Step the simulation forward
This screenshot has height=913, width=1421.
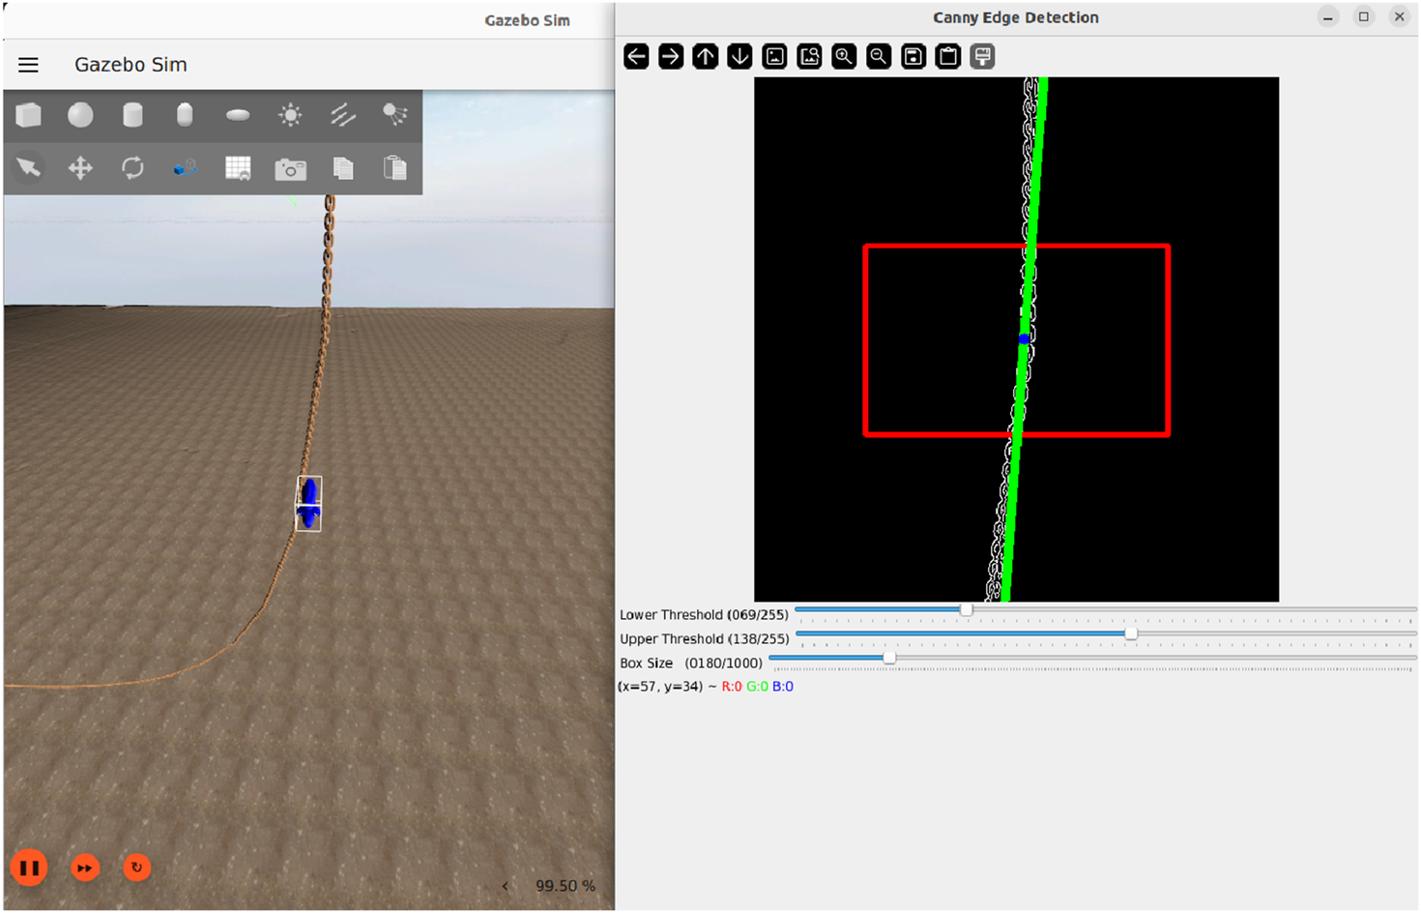coord(85,868)
